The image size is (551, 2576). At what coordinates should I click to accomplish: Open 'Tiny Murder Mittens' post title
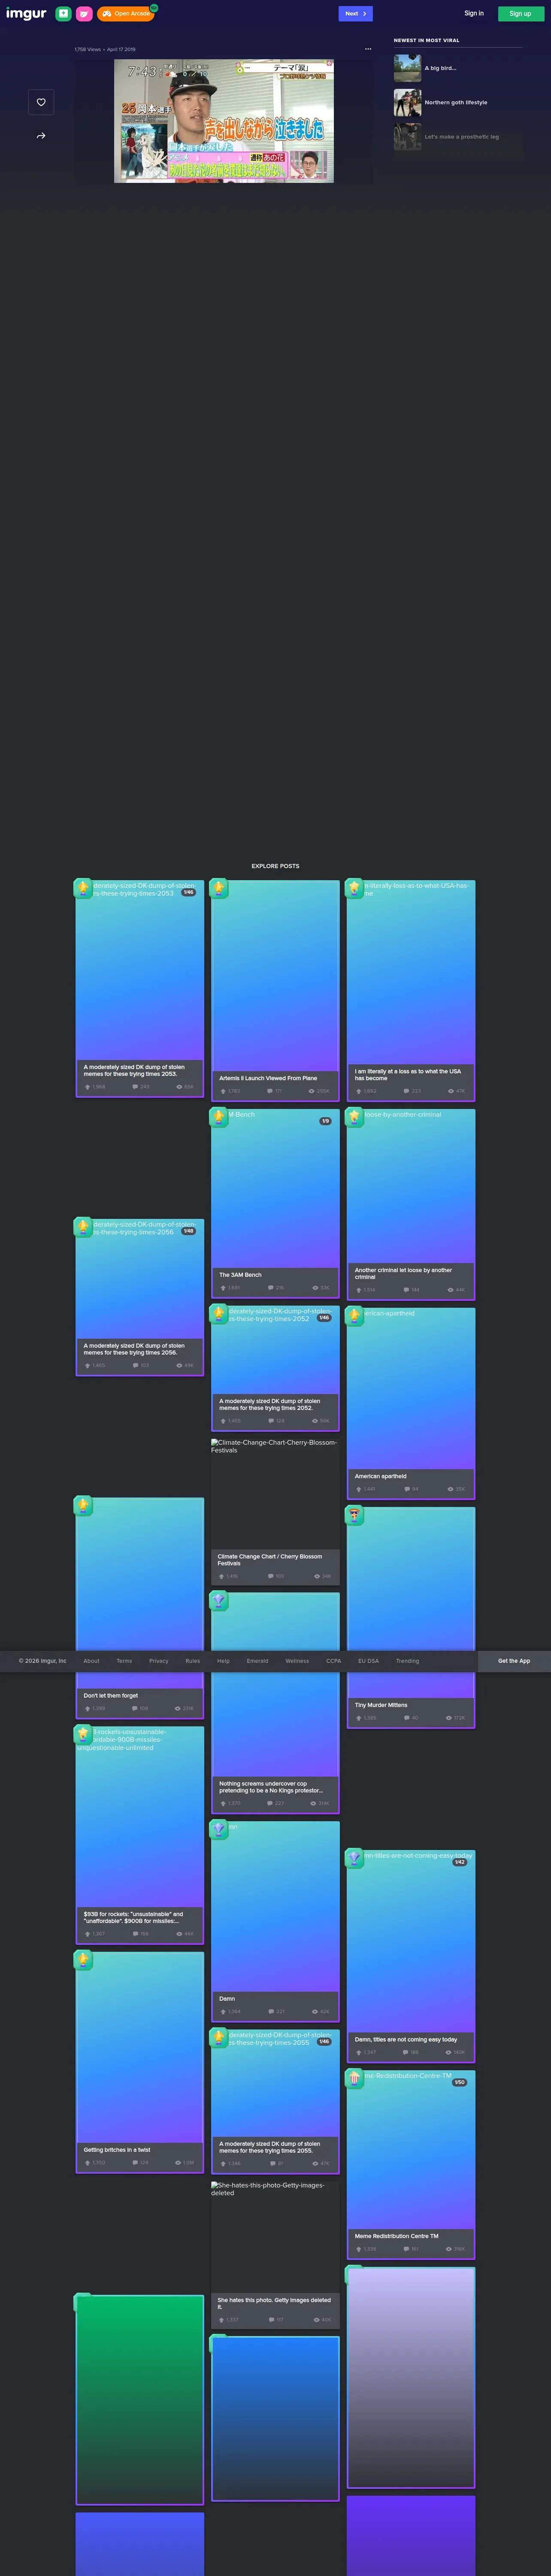pos(381,1705)
